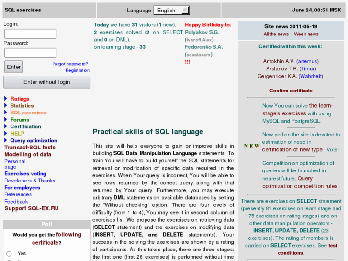This screenshot has height=261, width=348.
Task: Click the arrow icon beside Certification
Action: 6,126
